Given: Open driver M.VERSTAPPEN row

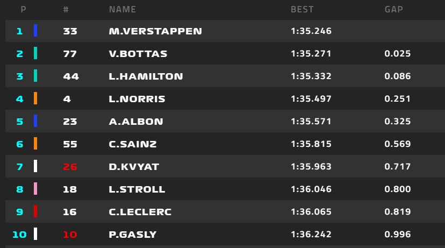Looking at the screenshot, I should [x=225, y=31].
